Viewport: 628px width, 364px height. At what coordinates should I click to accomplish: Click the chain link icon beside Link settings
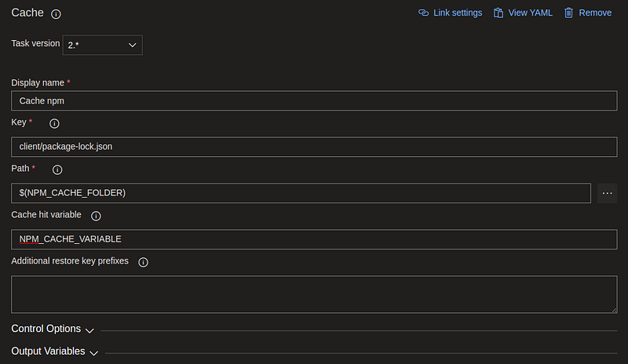[423, 13]
